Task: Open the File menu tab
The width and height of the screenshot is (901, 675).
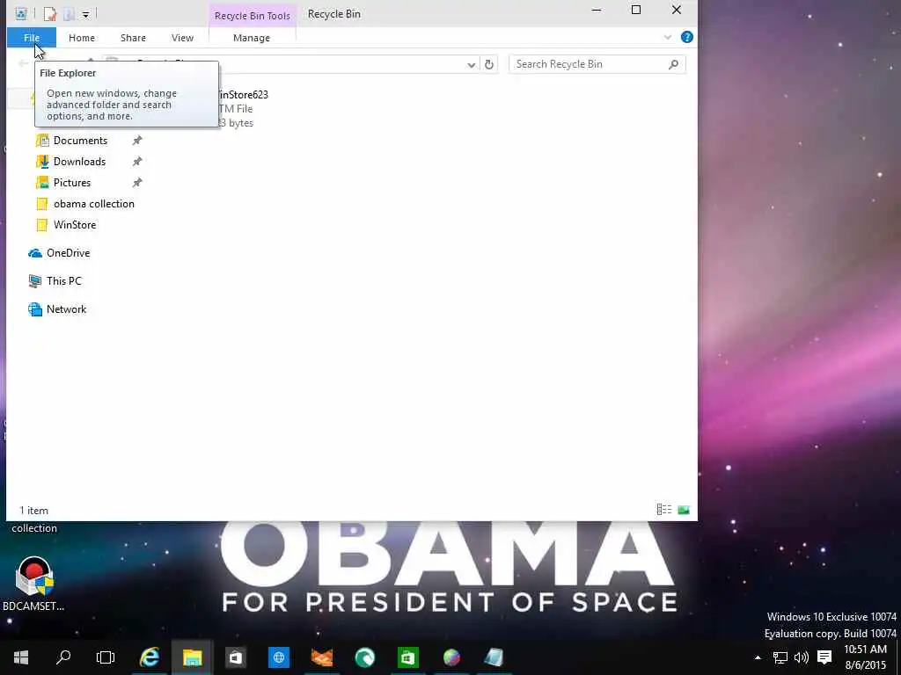Action: pyautogui.click(x=32, y=38)
